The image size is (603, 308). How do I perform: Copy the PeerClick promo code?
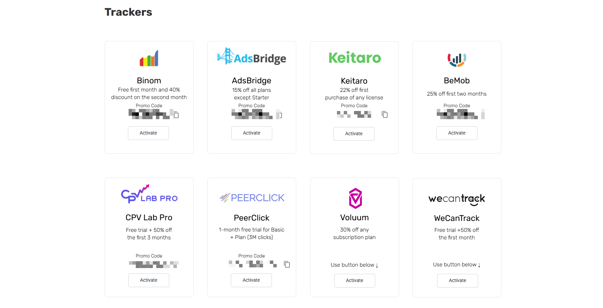click(287, 264)
